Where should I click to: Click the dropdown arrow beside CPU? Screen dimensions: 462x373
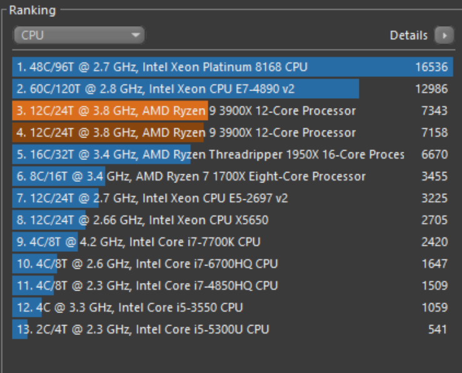136,35
